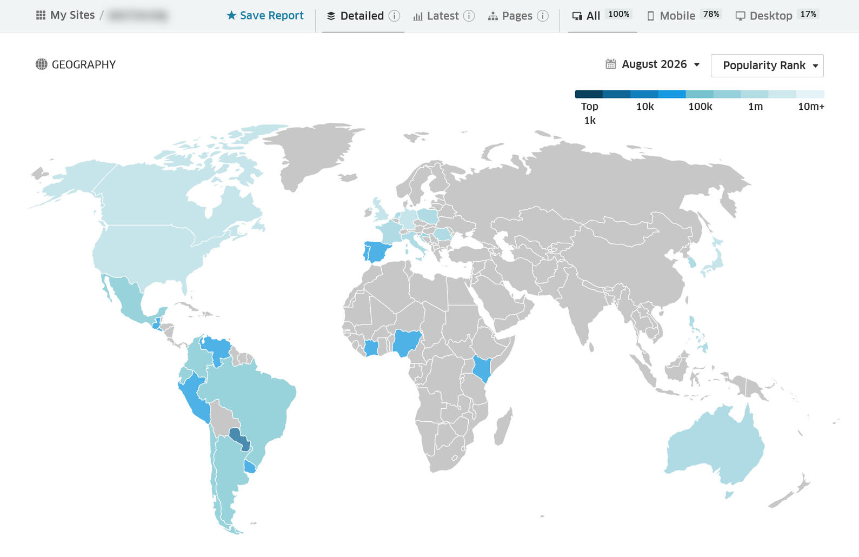Select the All devices icon

click(577, 16)
